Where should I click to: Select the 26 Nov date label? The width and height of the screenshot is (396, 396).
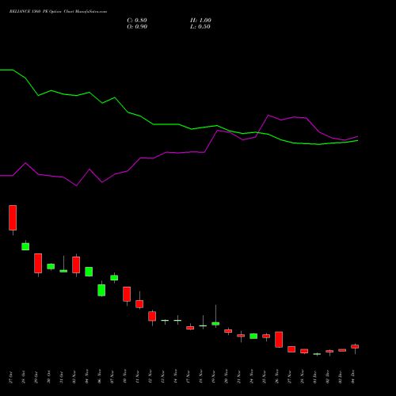point(277,377)
